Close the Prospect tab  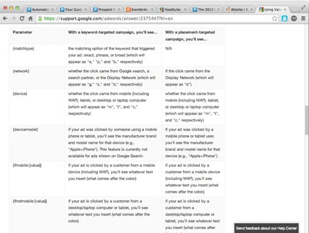[119, 9]
